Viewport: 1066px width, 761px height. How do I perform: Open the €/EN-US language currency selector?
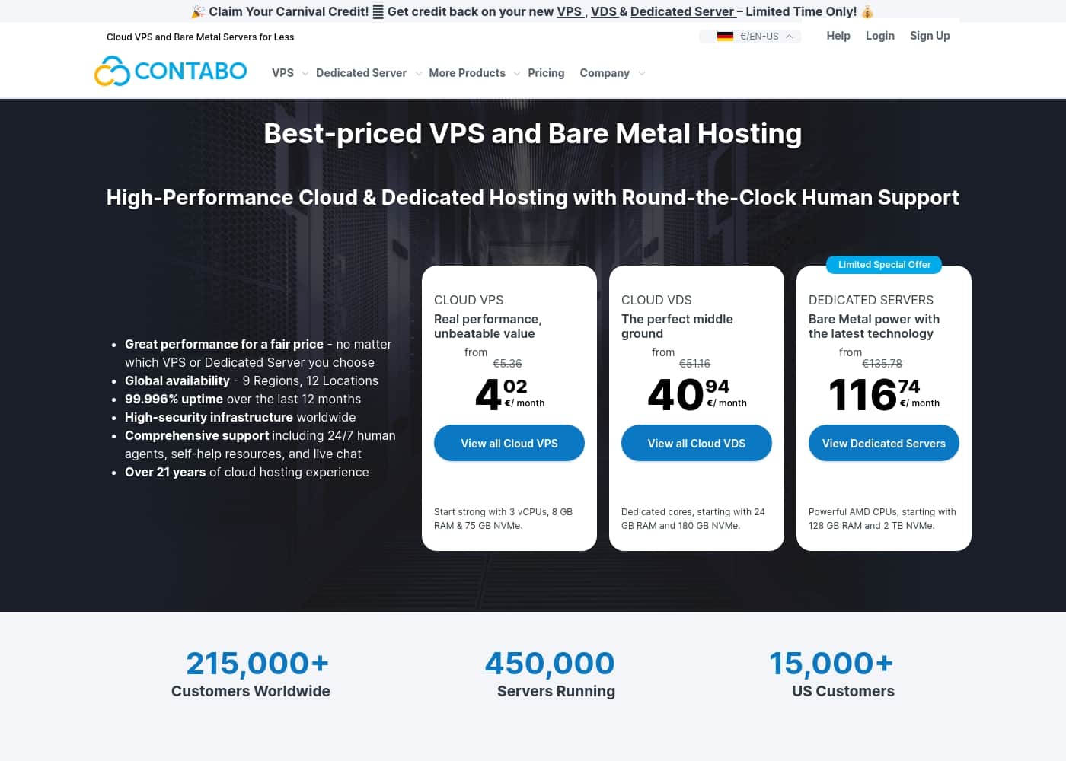pyautogui.click(x=750, y=36)
